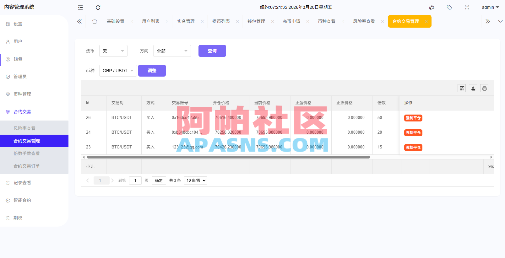Viewport: 505px width, 258px height.
Task: Open table column filter icon
Action: tap(462, 89)
